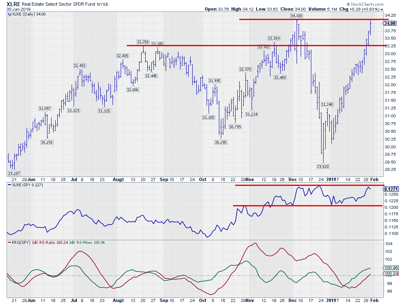
Task: Click the 31.097 price label
Action: [45, 108]
